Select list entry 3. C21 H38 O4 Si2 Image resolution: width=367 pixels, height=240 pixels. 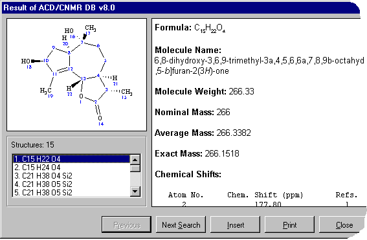(71, 176)
